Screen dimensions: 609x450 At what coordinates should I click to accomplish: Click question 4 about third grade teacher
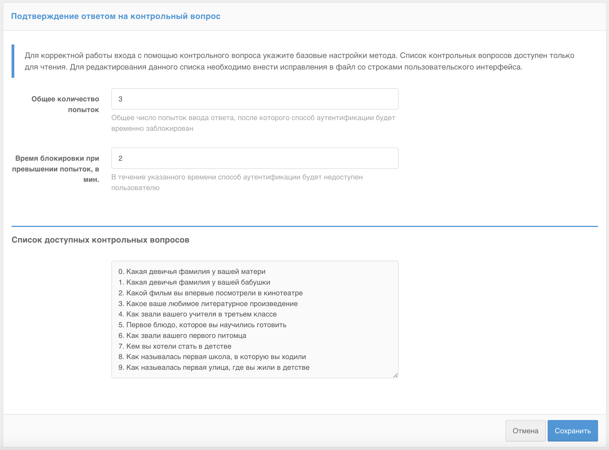point(197,314)
